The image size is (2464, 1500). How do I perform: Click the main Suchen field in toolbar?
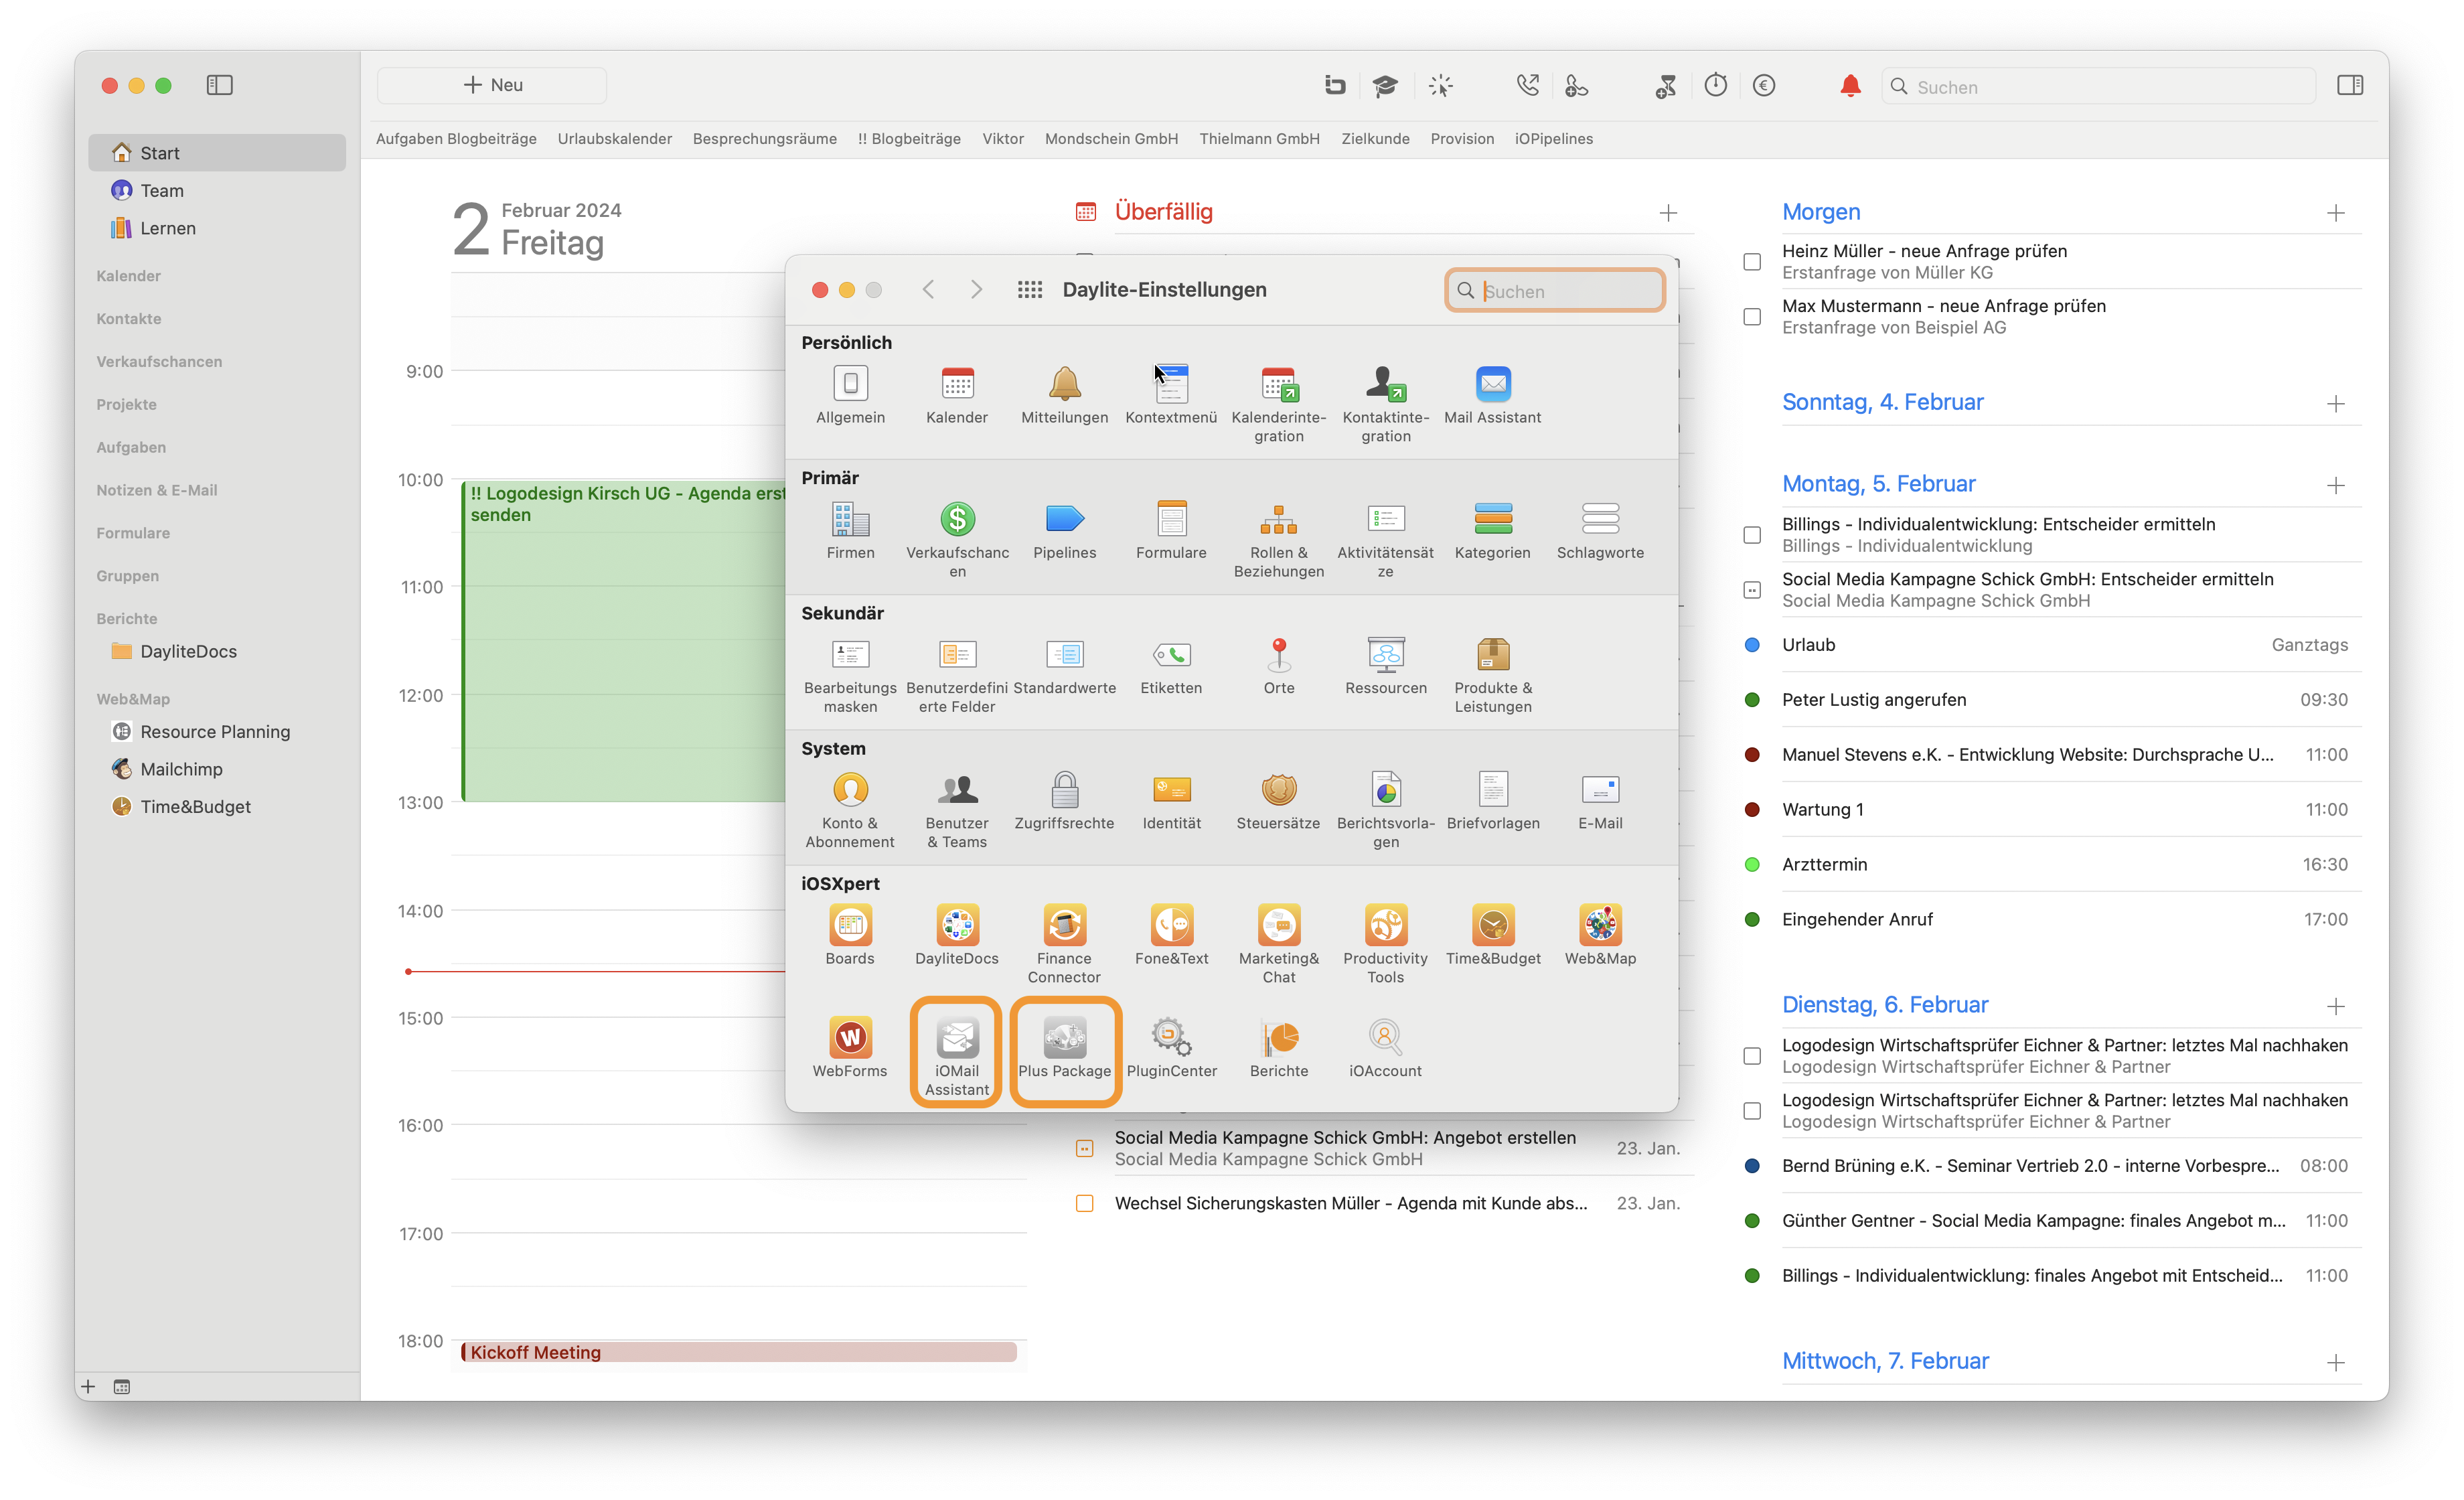click(2098, 87)
